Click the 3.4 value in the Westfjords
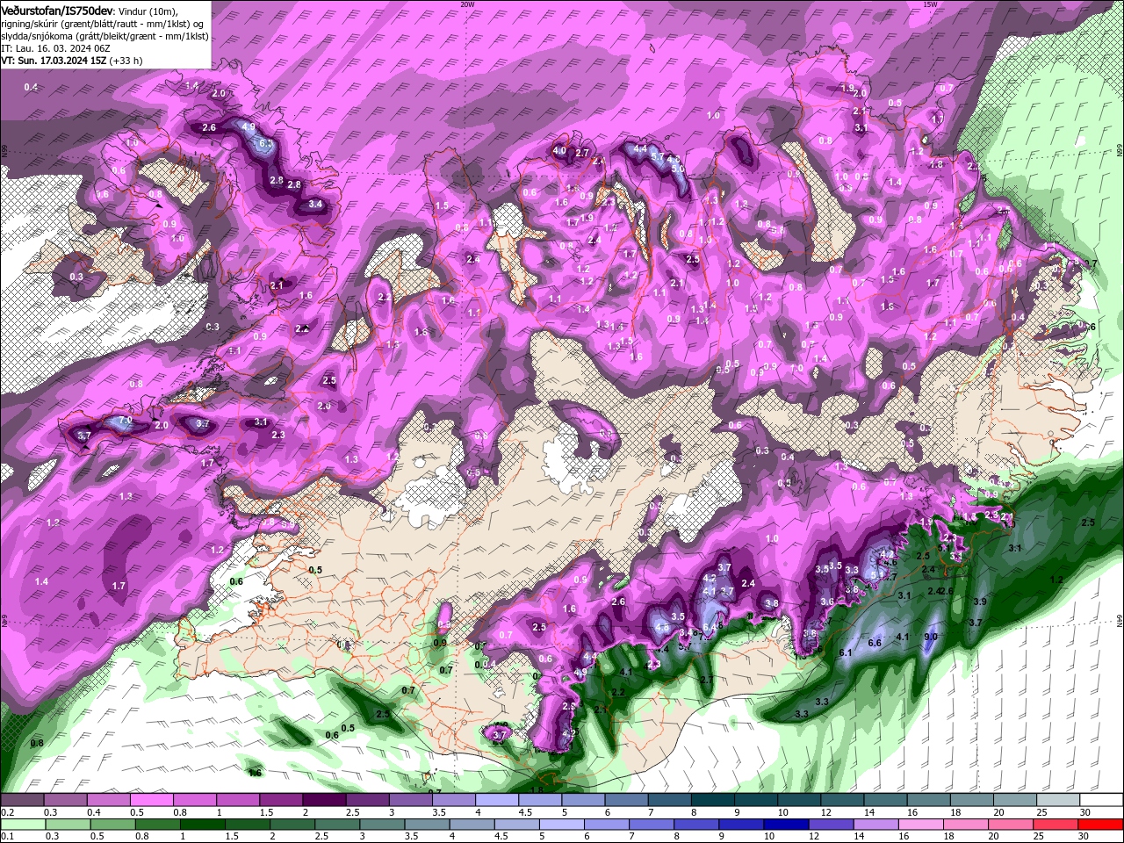This screenshot has width=1124, height=843. (316, 205)
